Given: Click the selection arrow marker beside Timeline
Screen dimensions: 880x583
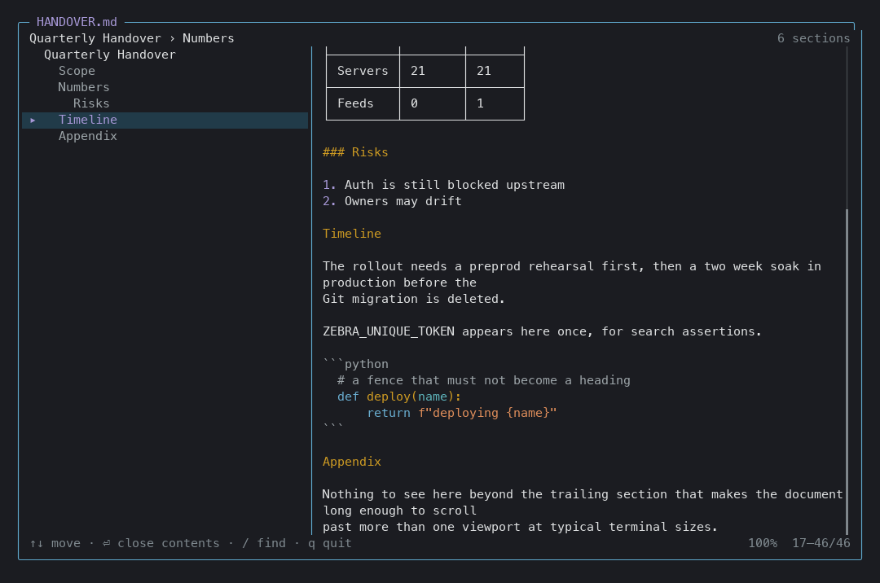Looking at the screenshot, I should coord(33,120).
